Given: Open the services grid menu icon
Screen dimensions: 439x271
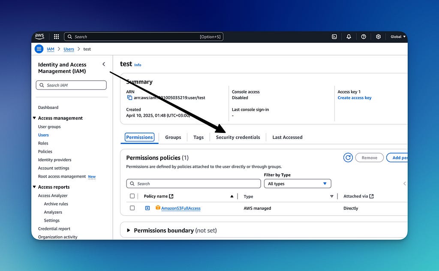Looking at the screenshot, I should (56, 37).
